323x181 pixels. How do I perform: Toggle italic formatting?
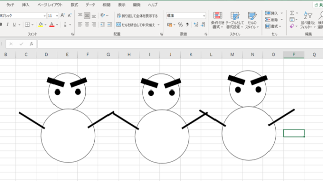coord(7,25)
